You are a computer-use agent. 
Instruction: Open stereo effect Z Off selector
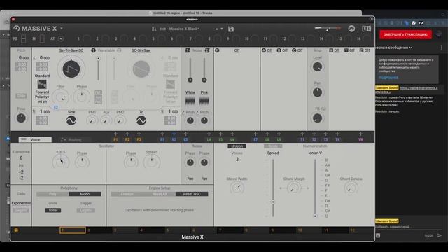[367, 50]
